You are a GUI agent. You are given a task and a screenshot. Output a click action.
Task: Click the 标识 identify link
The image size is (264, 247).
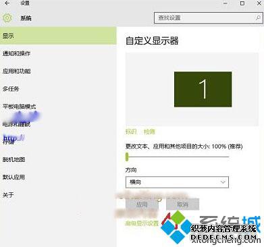click(131, 132)
